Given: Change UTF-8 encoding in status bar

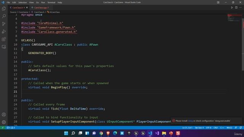Looking at the screenshot, I should coord(209,128).
